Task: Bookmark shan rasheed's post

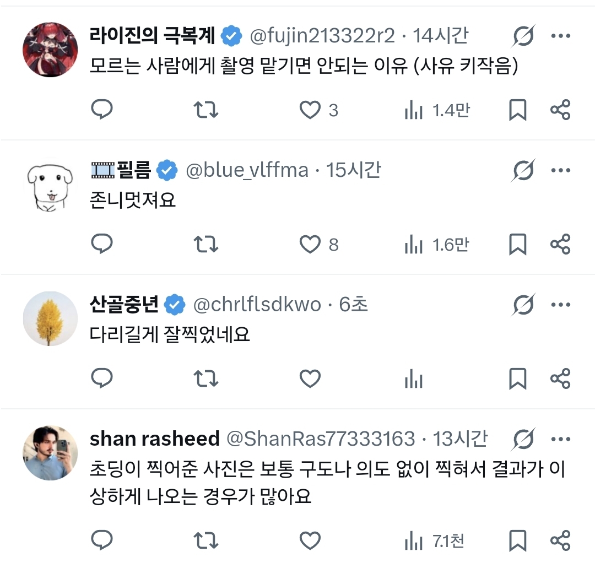Action: (517, 540)
